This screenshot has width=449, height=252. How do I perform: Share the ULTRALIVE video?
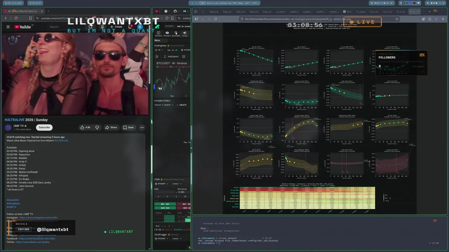[111, 127]
